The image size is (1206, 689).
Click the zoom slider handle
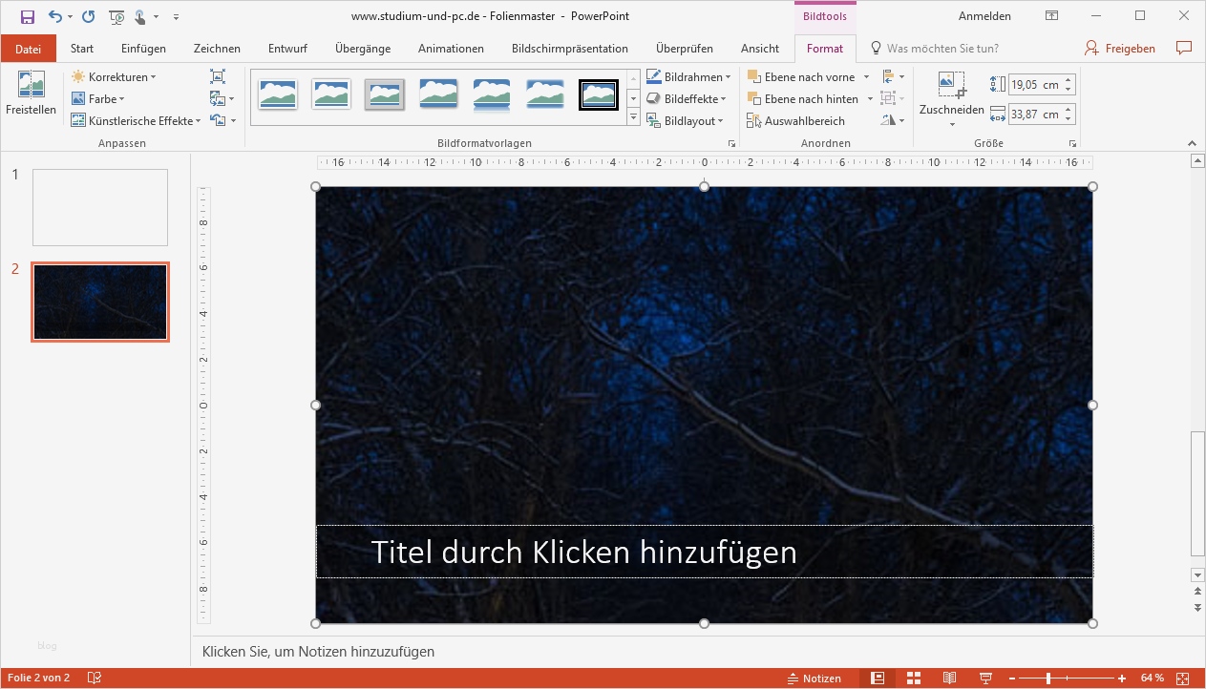pyautogui.click(x=1048, y=678)
